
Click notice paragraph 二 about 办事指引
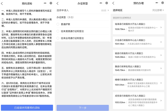click(26, 23)
